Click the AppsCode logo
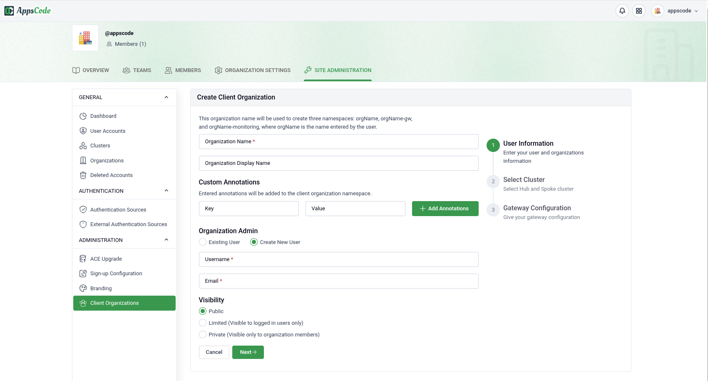The height and width of the screenshot is (381, 708). coord(27,11)
